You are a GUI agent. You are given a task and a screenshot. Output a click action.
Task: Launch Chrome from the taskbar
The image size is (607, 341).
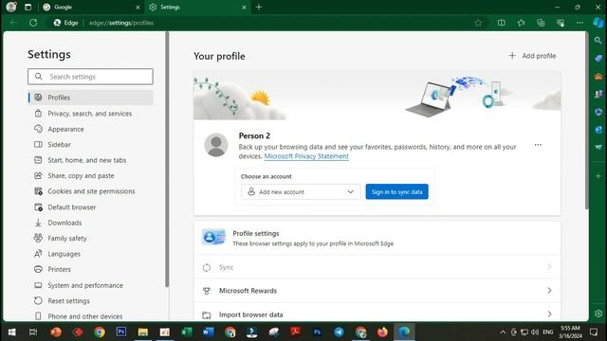(x=100, y=332)
